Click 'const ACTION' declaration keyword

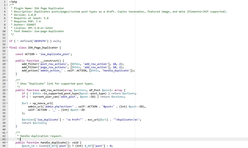19,54
